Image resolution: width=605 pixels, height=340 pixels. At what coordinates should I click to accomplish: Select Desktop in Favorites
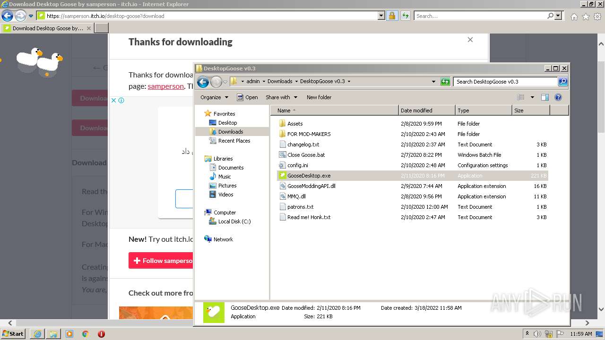point(227,123)
